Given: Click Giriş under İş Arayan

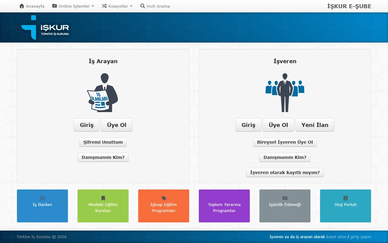Looking at the screenshot, I should click(x=87, y=125).
